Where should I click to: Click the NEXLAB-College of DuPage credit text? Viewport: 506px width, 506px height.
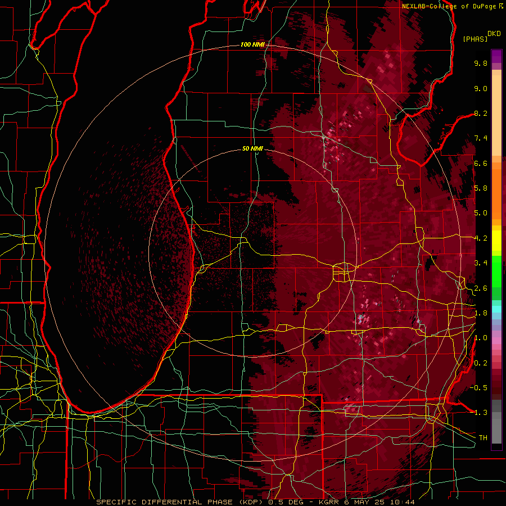(x=449, y=6)
